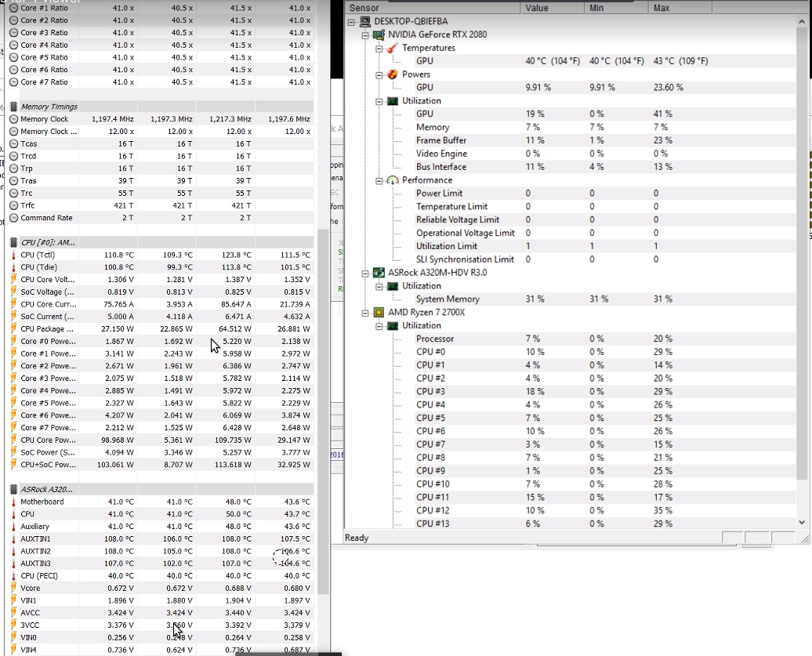Click the lightning icon beside Vcore
The width and height of the screenshot is (812, 656).
point(13,588)
